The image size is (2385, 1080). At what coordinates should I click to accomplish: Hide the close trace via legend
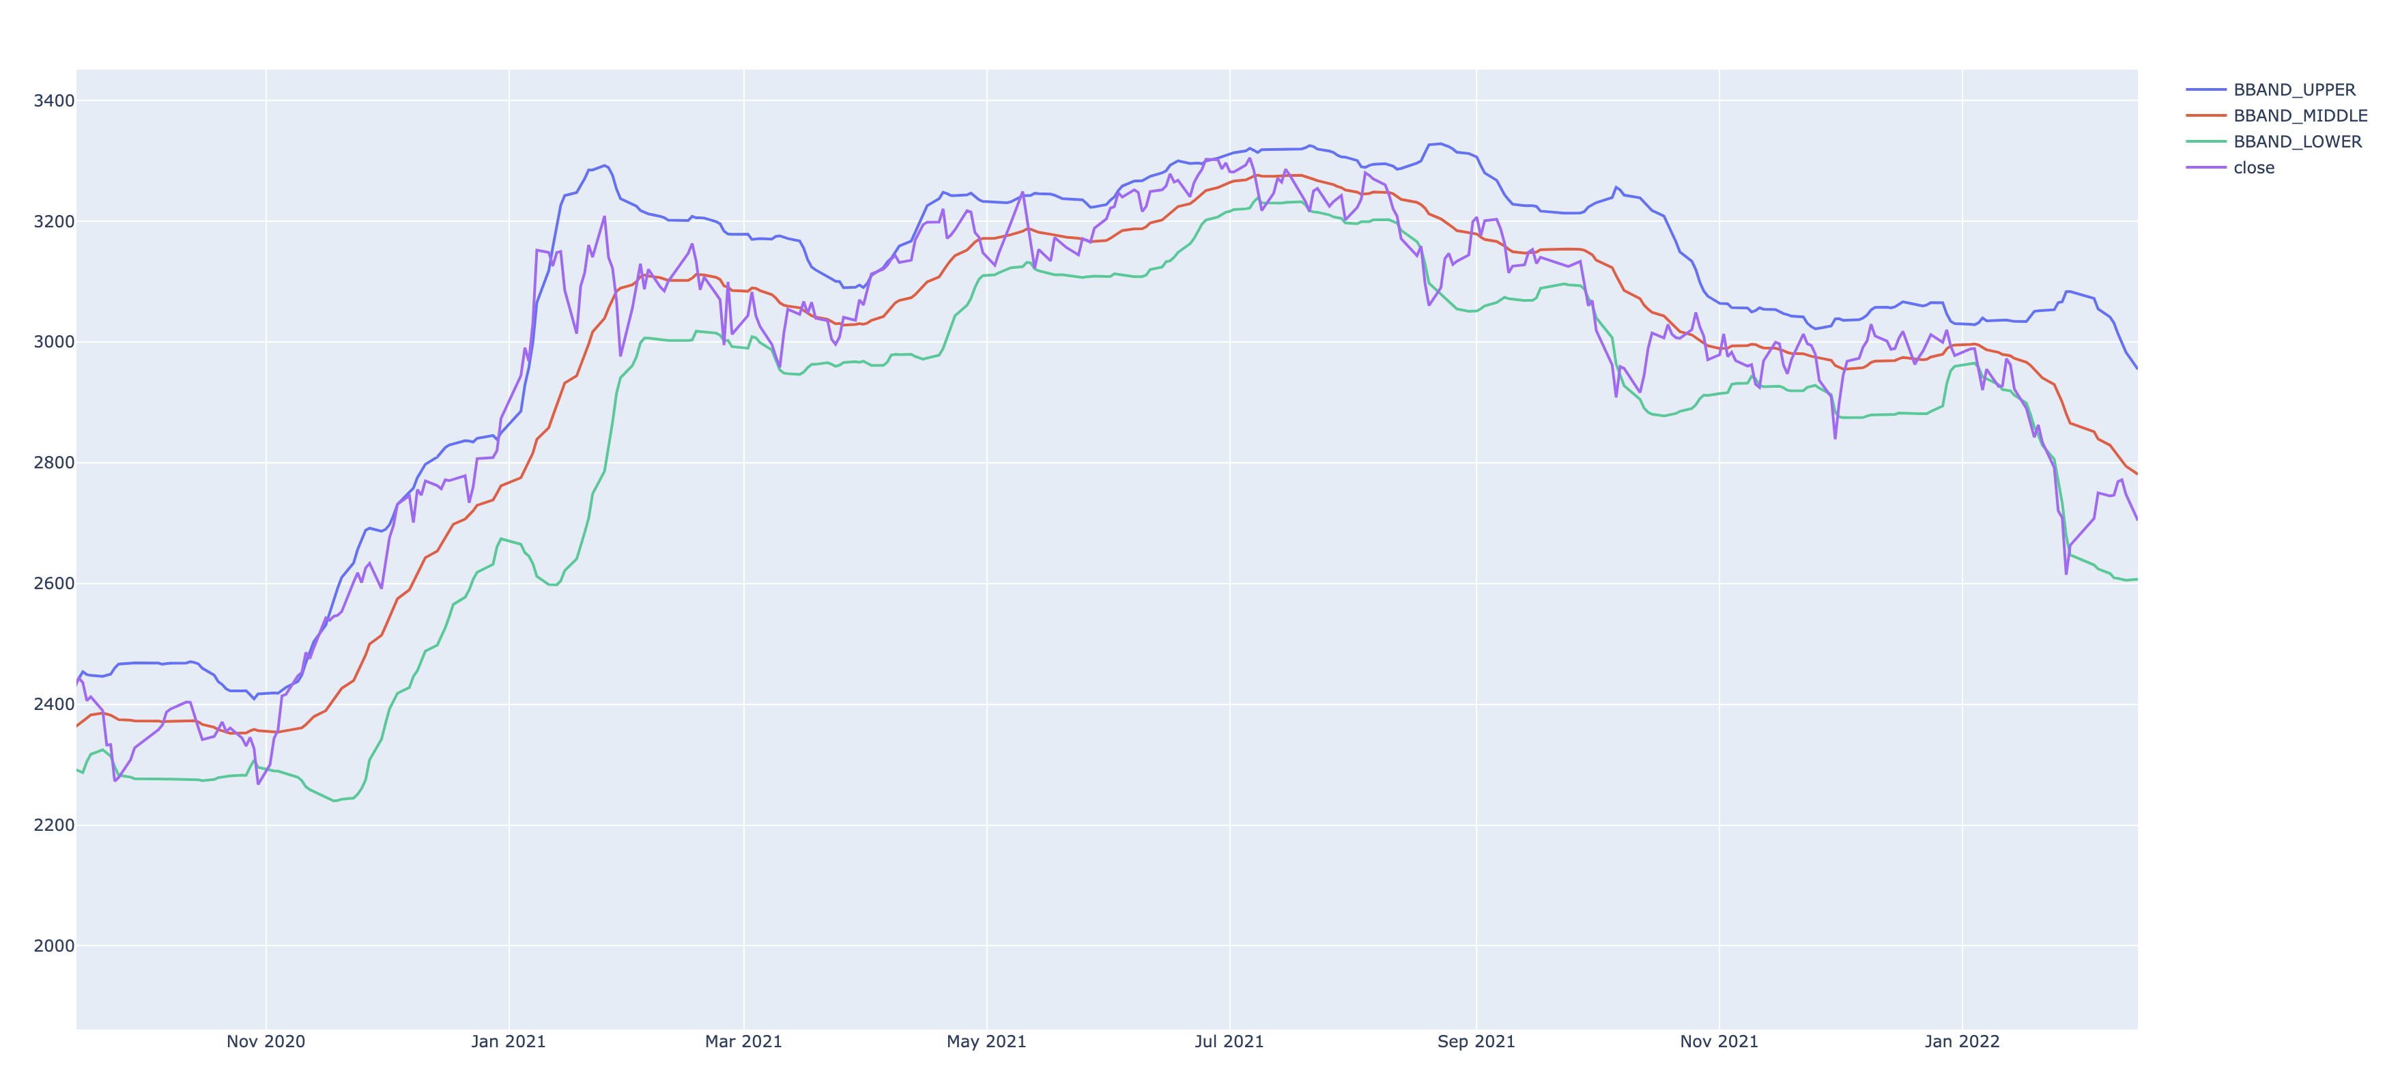(2253, 168)
